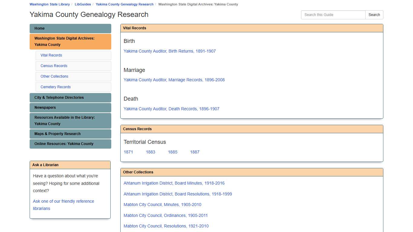Click the Search this Guide input field

pos(333,14)
